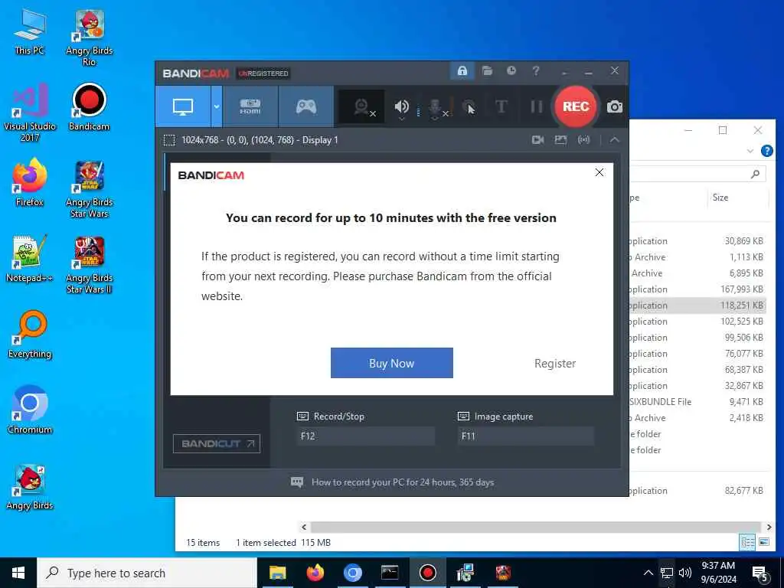The height and width of the screenshot is (588, 784).
Task: Open File Explorer from taskbar
Action: click(277, 573)
